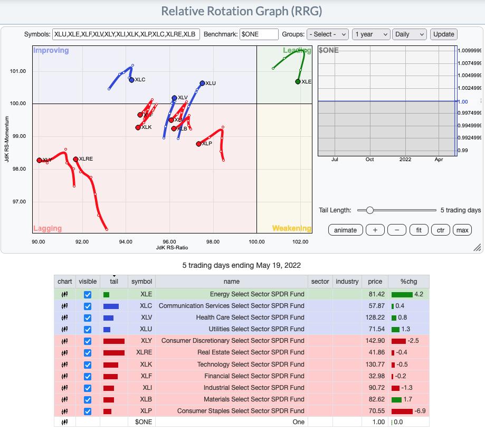This screenshot has height=430, width=485.
Task: Open the chart icon for XLV
Action: pos(64,317)
